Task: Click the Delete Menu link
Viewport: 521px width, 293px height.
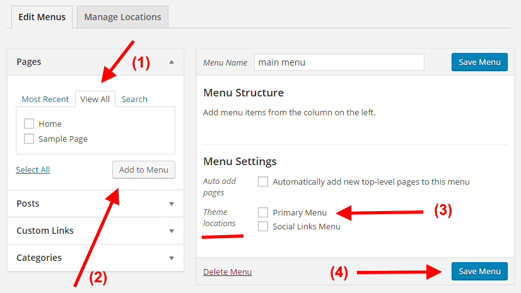Action: [227, 272]
